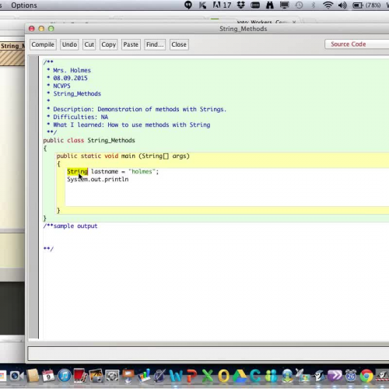
Task: Open the green people Messenger icon in Dock
Action: tap(272, 376)
